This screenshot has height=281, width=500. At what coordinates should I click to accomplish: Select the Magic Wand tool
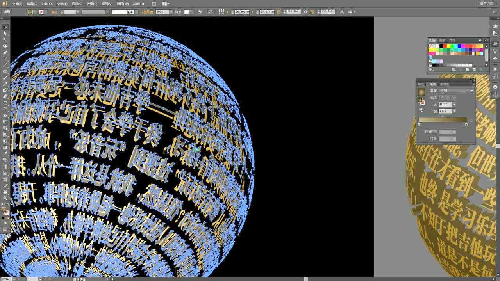click(5, 39)
